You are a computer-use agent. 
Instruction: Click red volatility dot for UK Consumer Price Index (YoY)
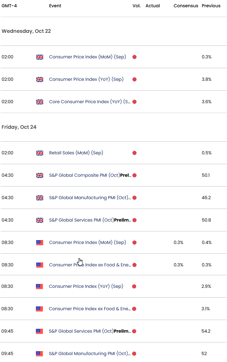(x=134, y=79)
